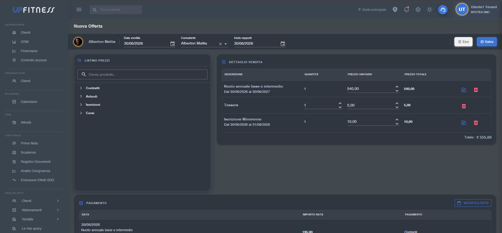Open the UT user avatar menu
This screenshot has width=502, height=233.
[462, 9]
